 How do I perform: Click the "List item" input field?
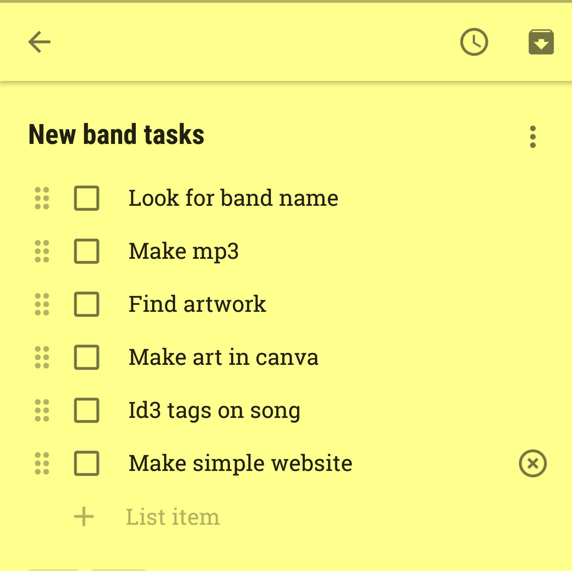click(x=172, y=517)
